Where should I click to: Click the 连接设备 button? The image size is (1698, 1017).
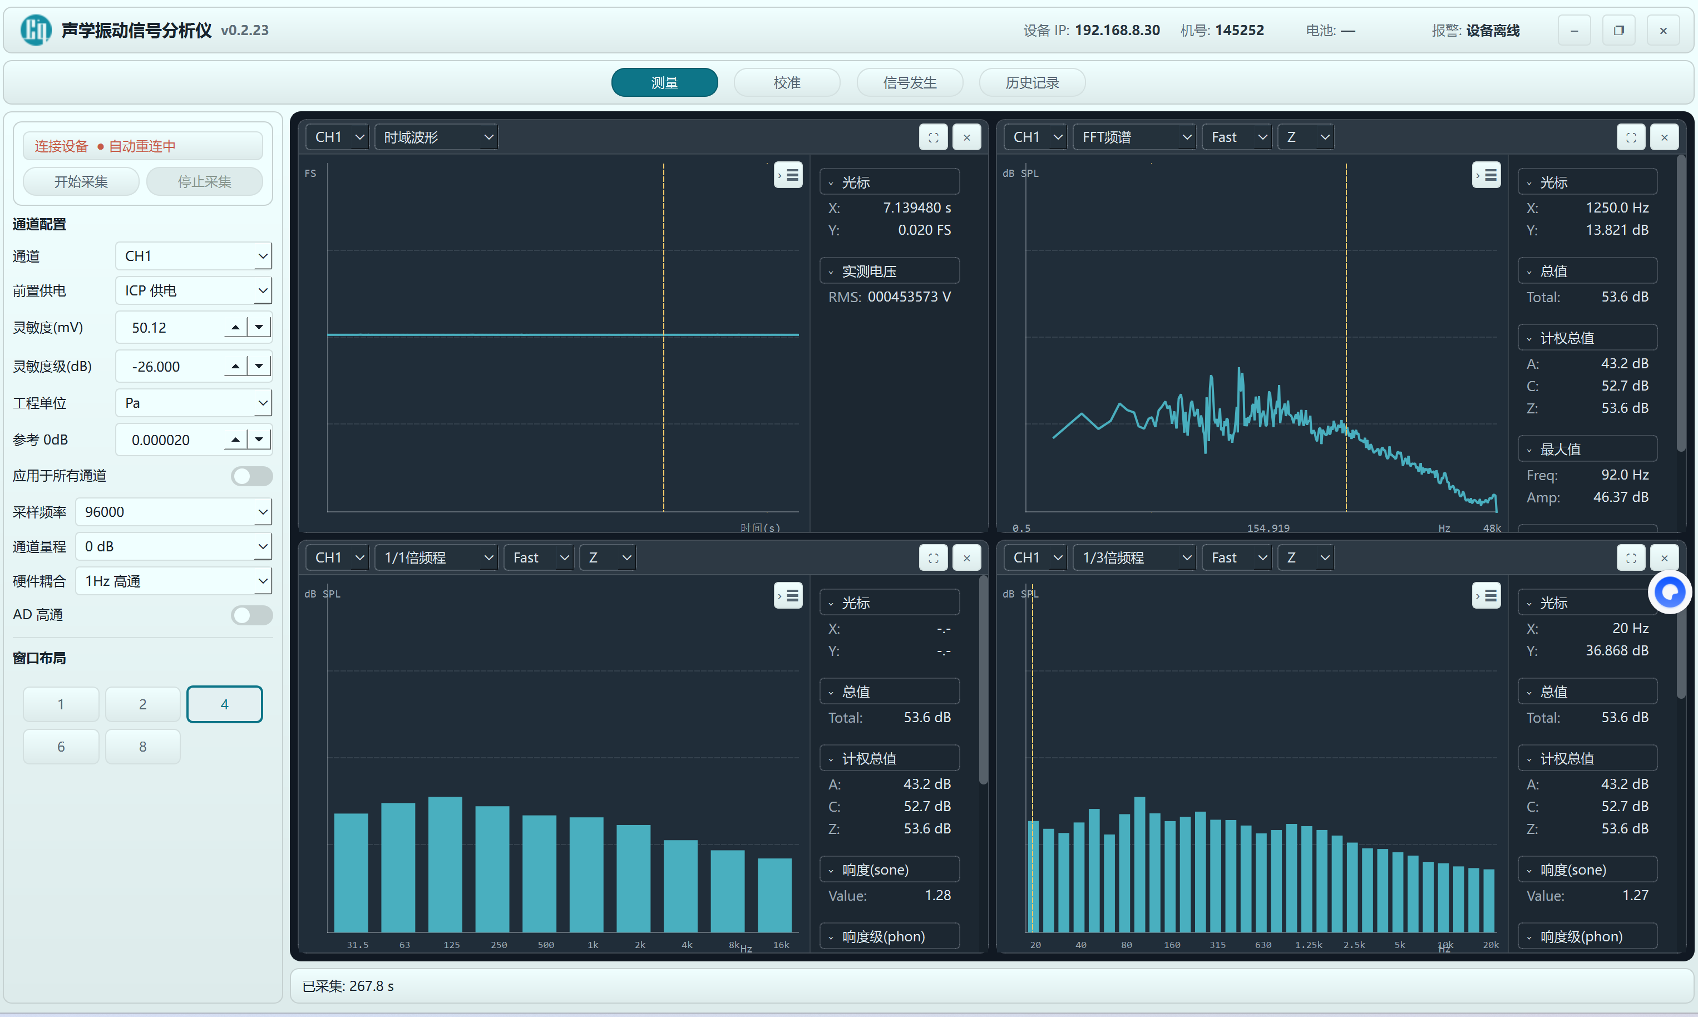coord(142,146)
